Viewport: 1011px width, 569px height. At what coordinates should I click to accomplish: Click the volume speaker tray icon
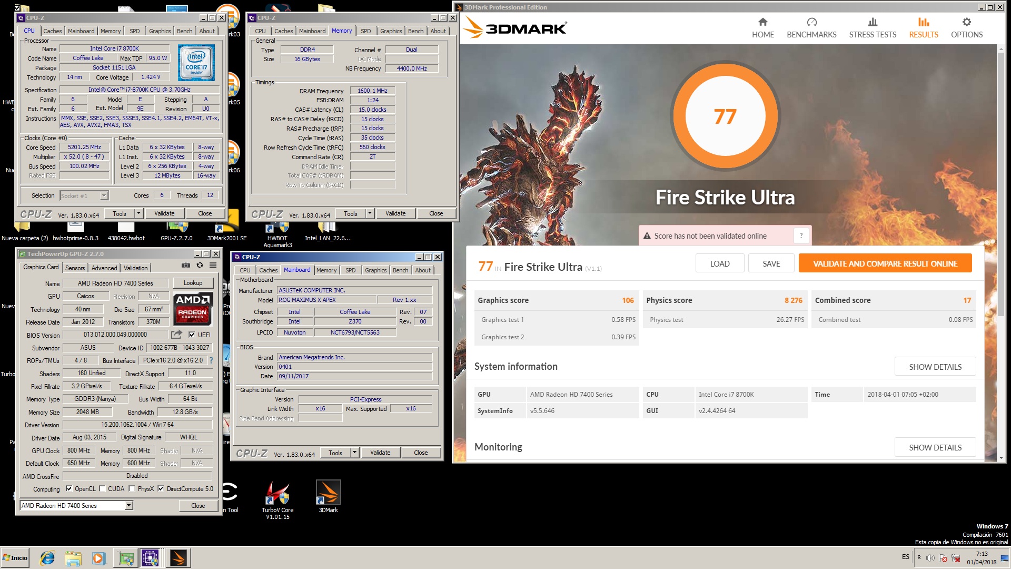coord(930,558)
